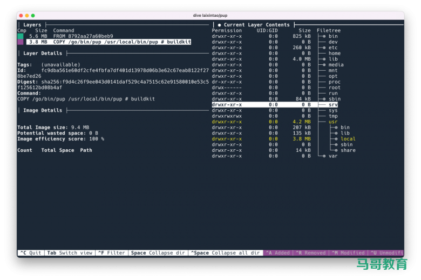The image size is (421, 280).
Task: Click the ^C Quit shortcut
Action: (31, 253)
